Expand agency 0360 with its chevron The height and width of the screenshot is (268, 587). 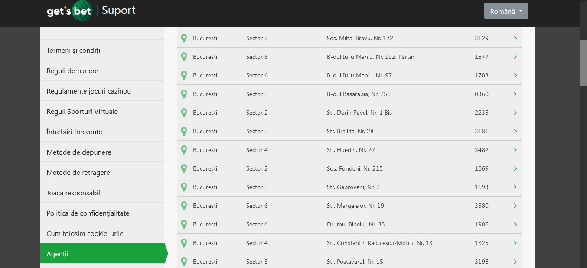tap(515, 94)
